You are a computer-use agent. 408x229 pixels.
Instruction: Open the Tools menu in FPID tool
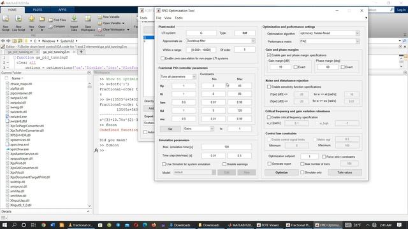[x=178, y=18]
